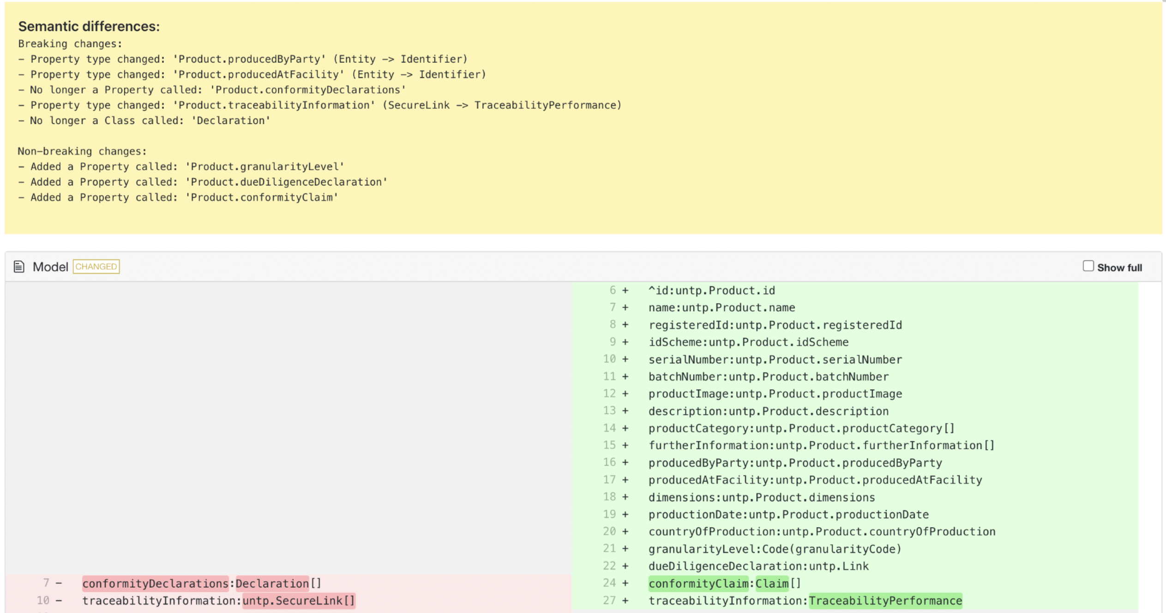
Task: Select the Product.producedAtFacility type changed line
Action: (252, 74)
